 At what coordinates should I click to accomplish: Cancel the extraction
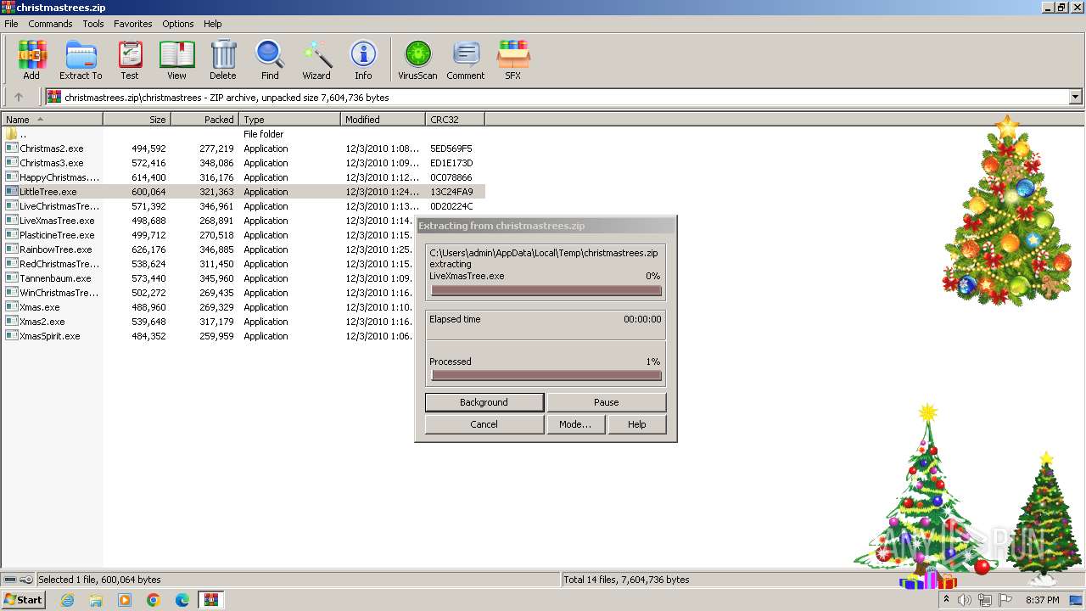tap(484, 424)
